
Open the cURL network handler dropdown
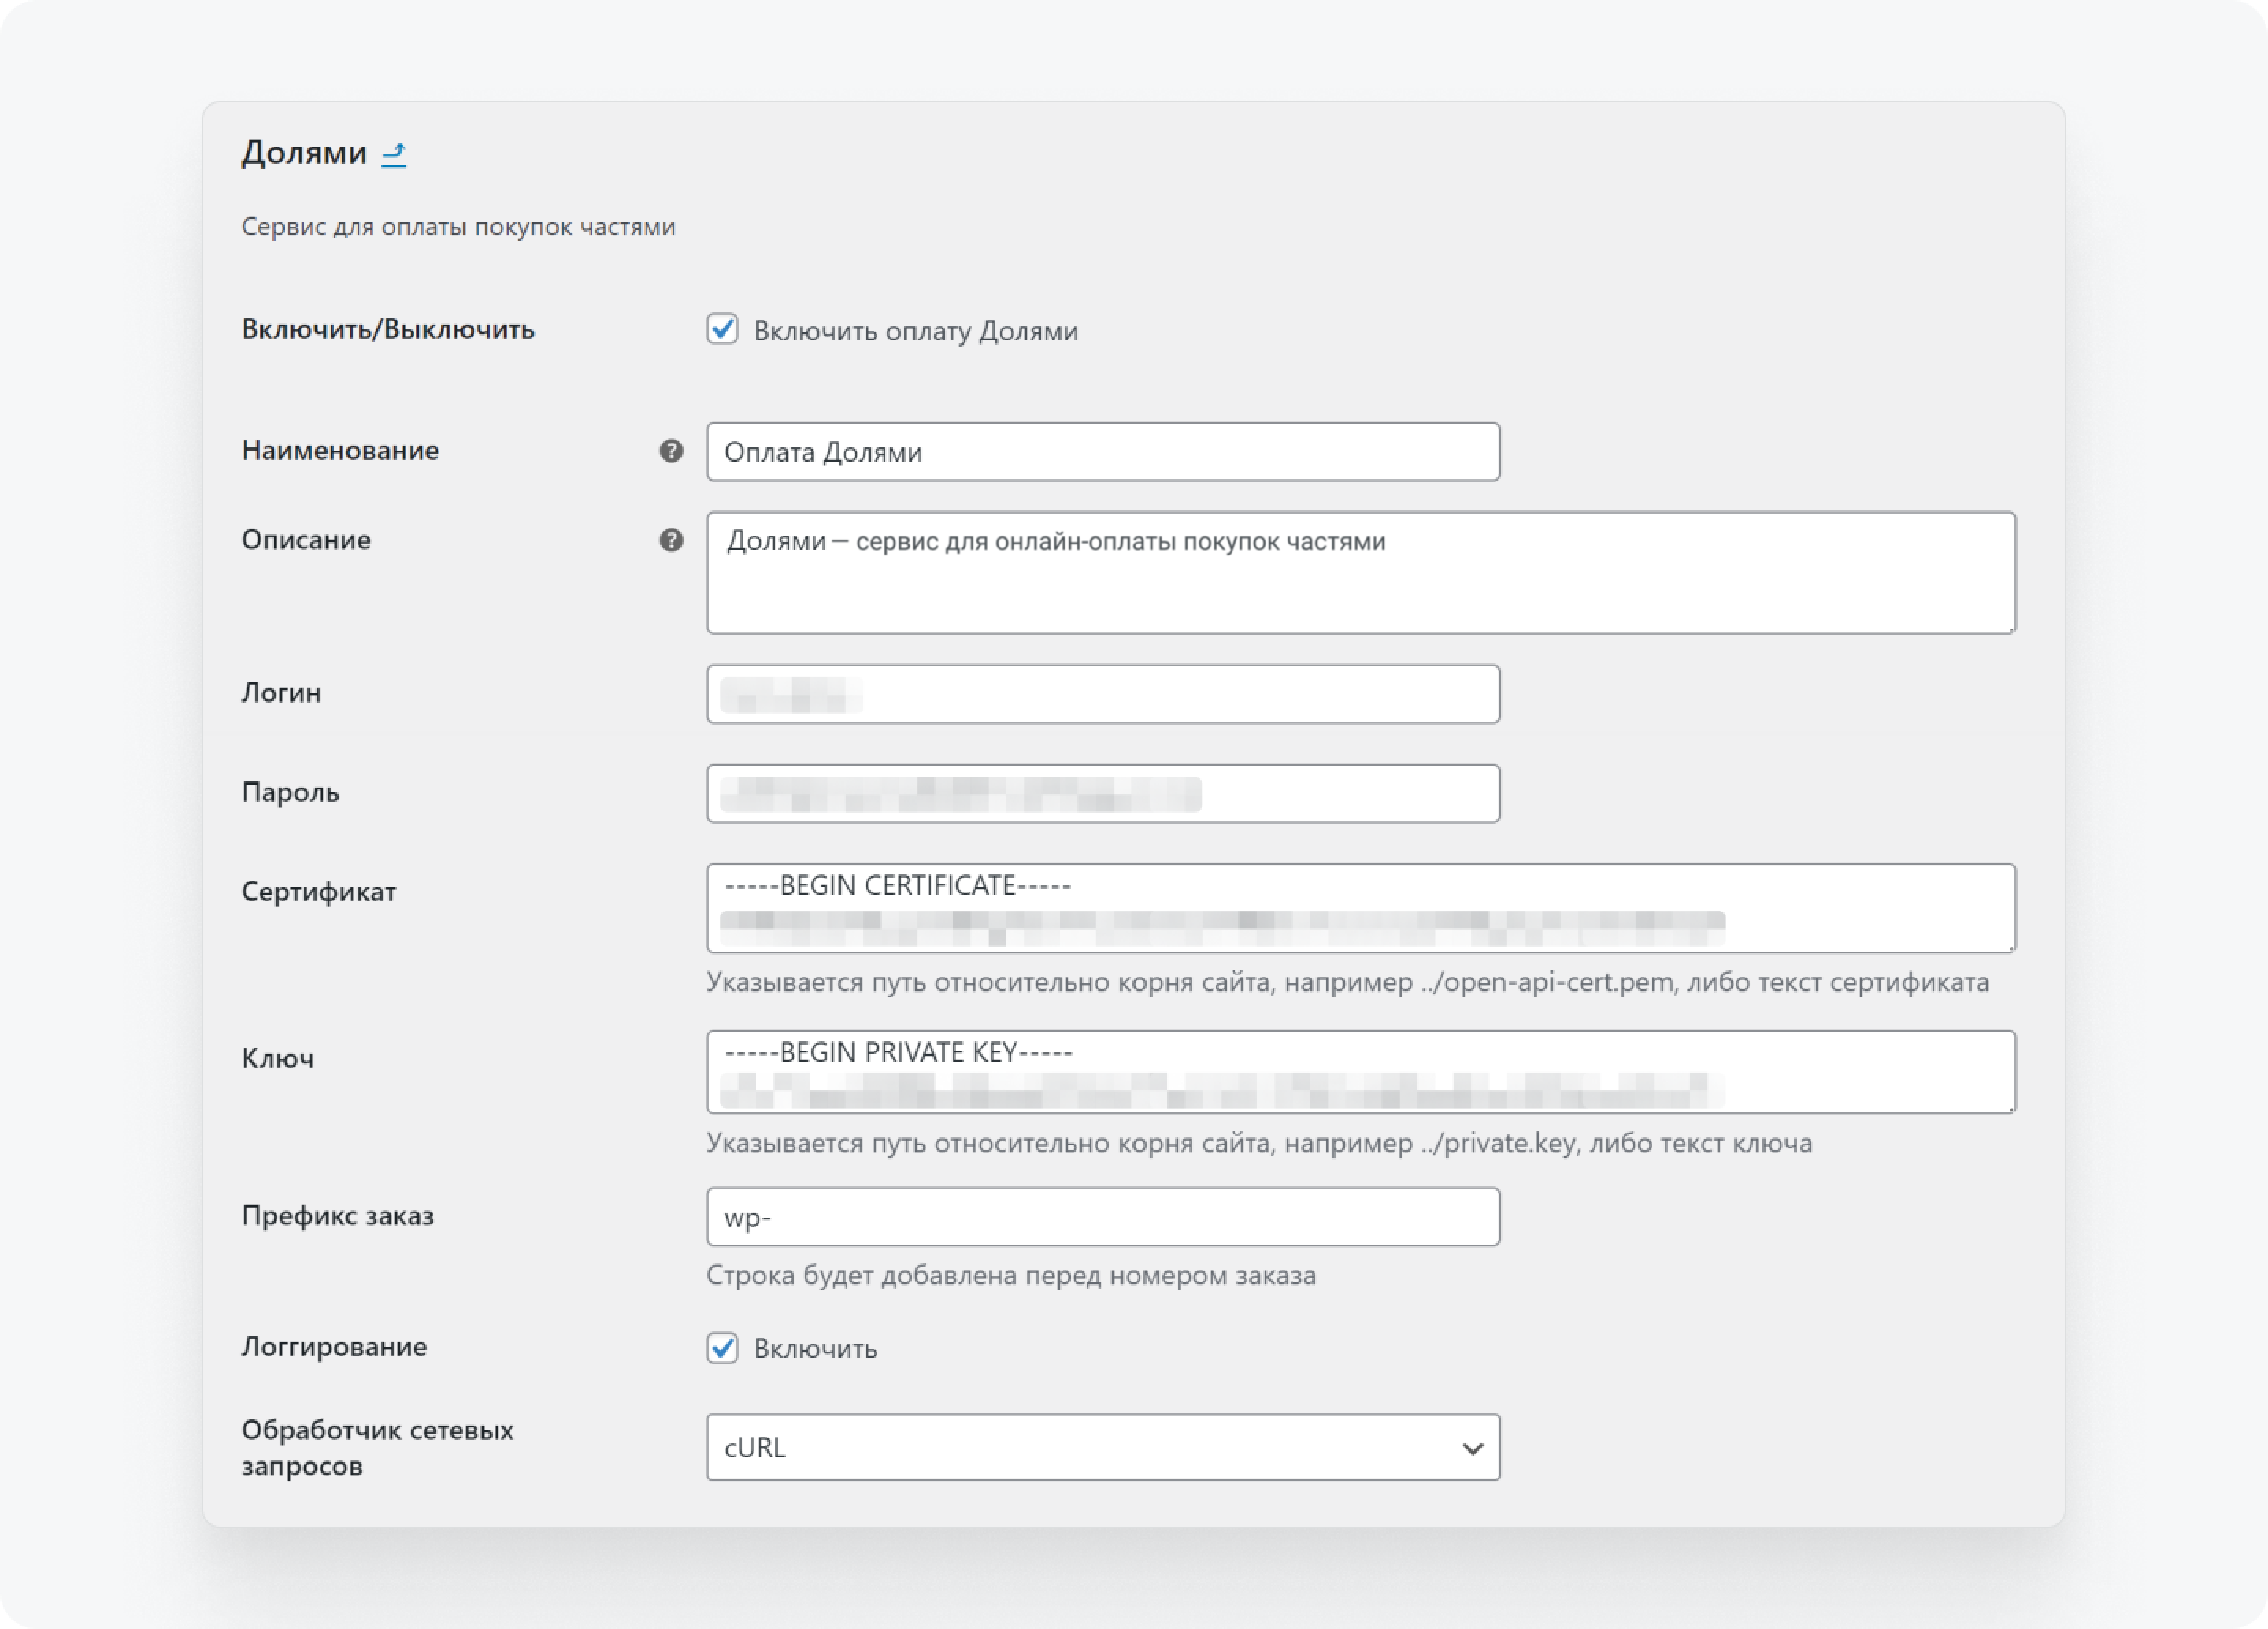coord(1103,1447)
